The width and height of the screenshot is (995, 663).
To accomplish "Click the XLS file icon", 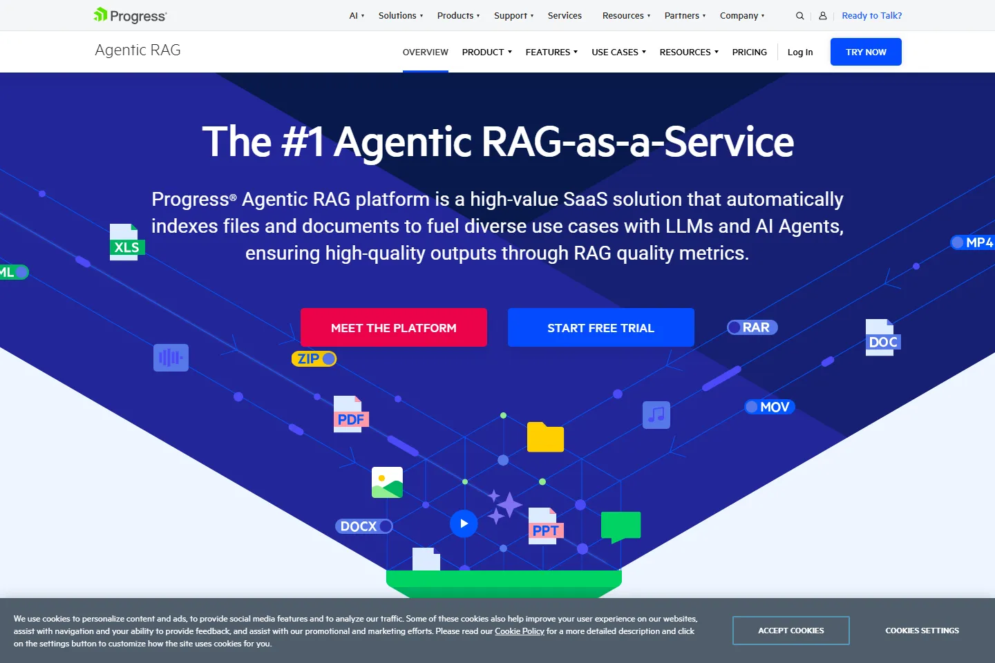I will pos(127,242).
